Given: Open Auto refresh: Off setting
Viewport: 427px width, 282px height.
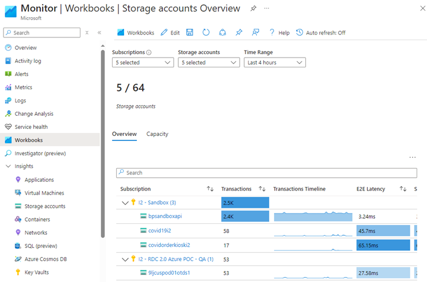Looking at the screenshot, I should click(321, 33).
